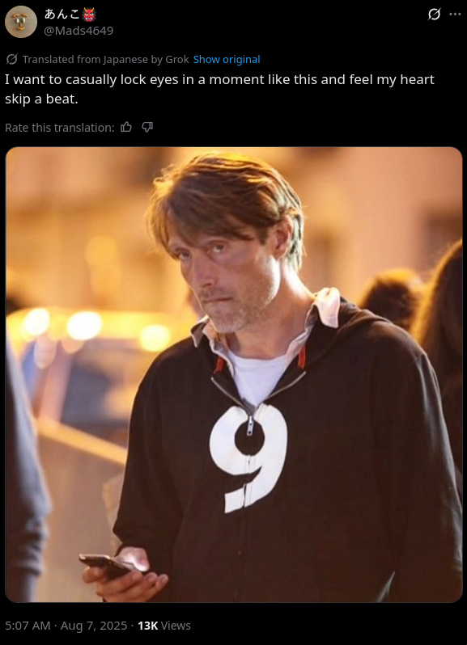The height and width of the screenshot is (645, 467).
Task: Open the three-dot more options menu
Action: [455, 15]
